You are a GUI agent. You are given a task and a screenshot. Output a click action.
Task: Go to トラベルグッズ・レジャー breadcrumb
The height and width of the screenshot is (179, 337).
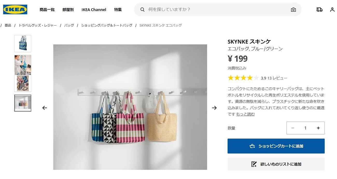click(38, 25)
